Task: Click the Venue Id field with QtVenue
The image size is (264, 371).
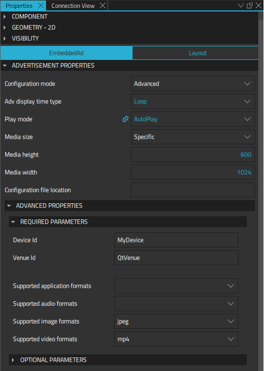Action: click(177, 257)
